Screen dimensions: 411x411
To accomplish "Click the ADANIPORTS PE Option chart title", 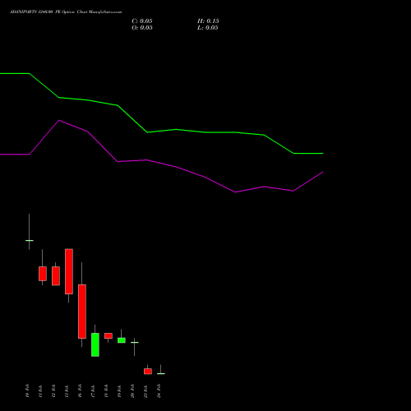I will [x=66, y=12].
